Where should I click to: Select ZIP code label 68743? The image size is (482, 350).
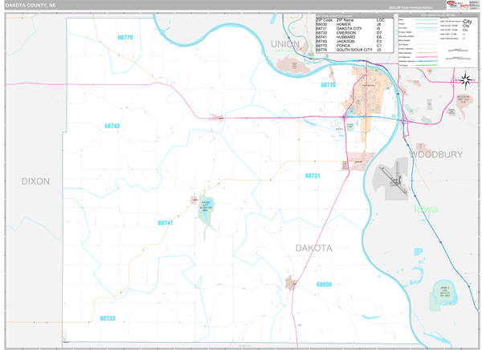[112, 126]
